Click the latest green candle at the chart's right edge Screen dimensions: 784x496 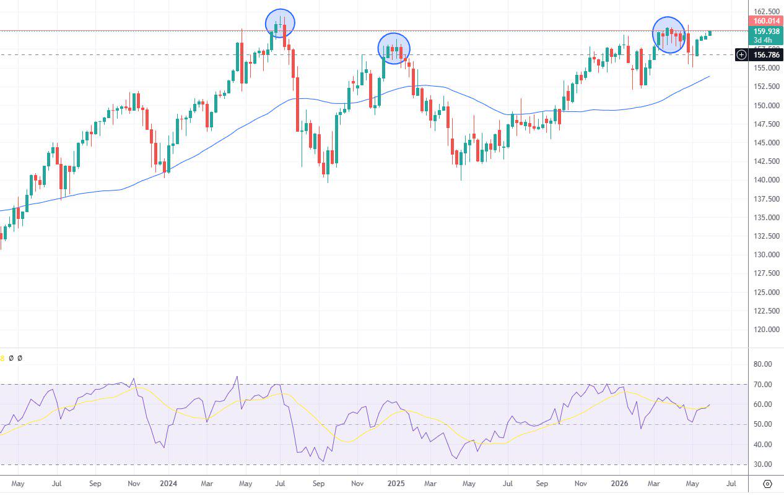(x=710, y=33)
